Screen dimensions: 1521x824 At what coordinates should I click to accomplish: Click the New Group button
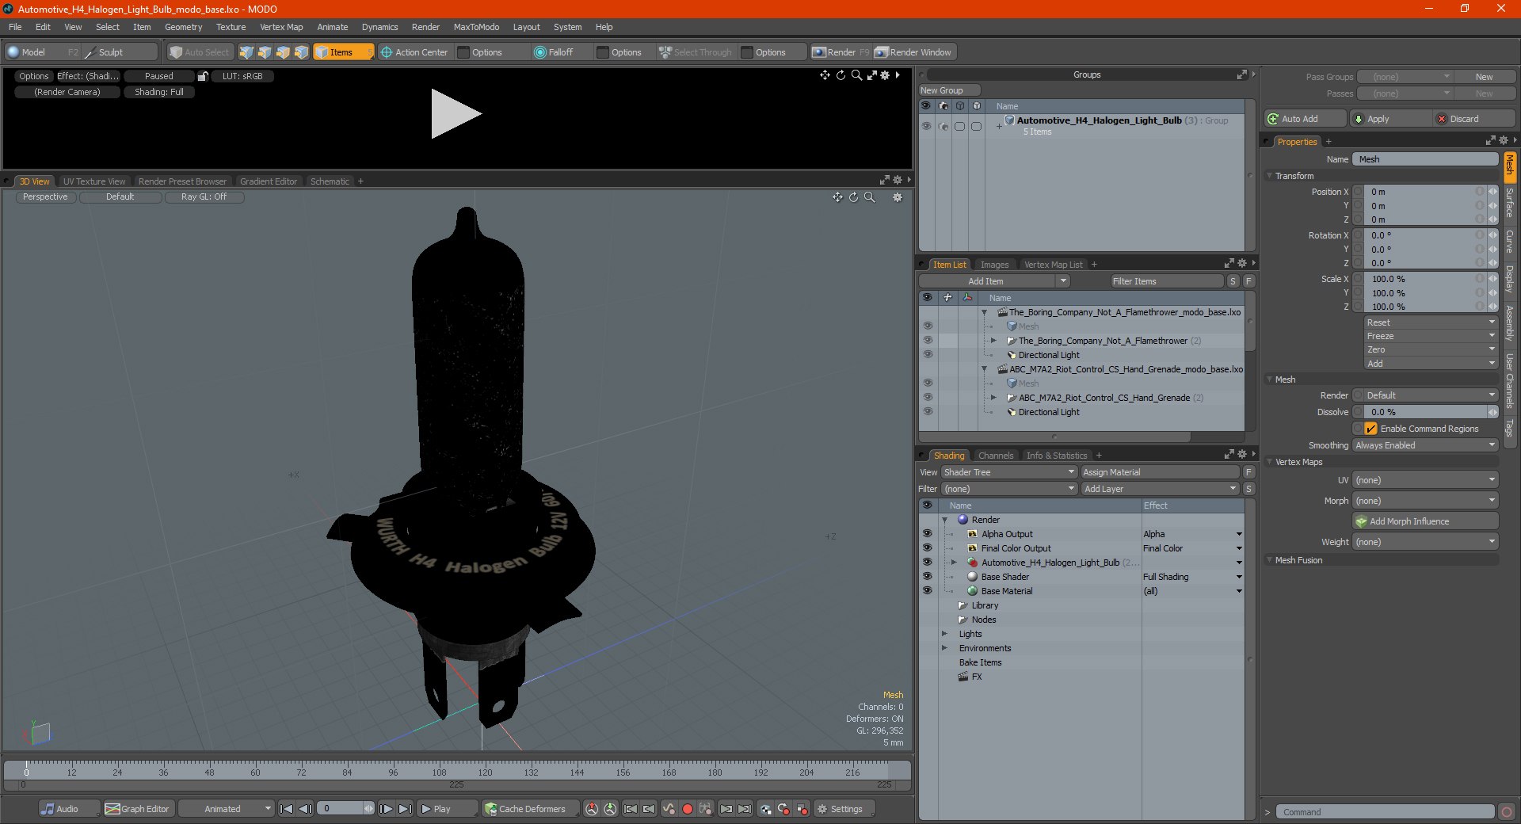pos(949,90)
